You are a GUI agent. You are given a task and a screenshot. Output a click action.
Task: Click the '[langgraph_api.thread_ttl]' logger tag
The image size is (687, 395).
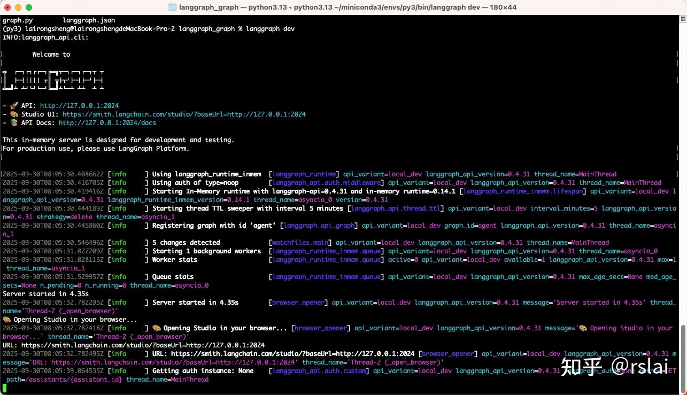[396, 208]
